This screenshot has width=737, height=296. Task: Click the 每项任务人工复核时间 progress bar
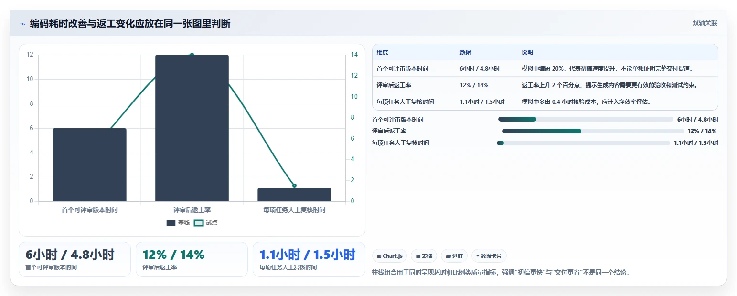583,143
